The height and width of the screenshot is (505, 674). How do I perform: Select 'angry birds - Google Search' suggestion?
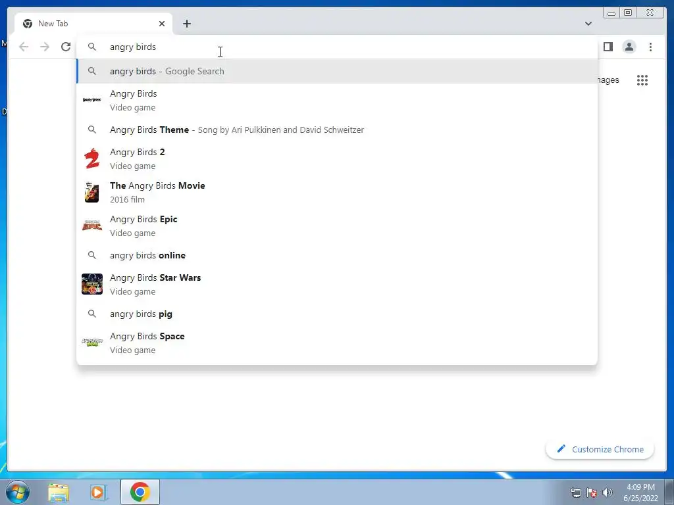pos(337,71)
